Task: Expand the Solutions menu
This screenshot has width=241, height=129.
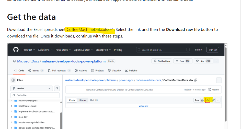Action: (x=45, y=50)
